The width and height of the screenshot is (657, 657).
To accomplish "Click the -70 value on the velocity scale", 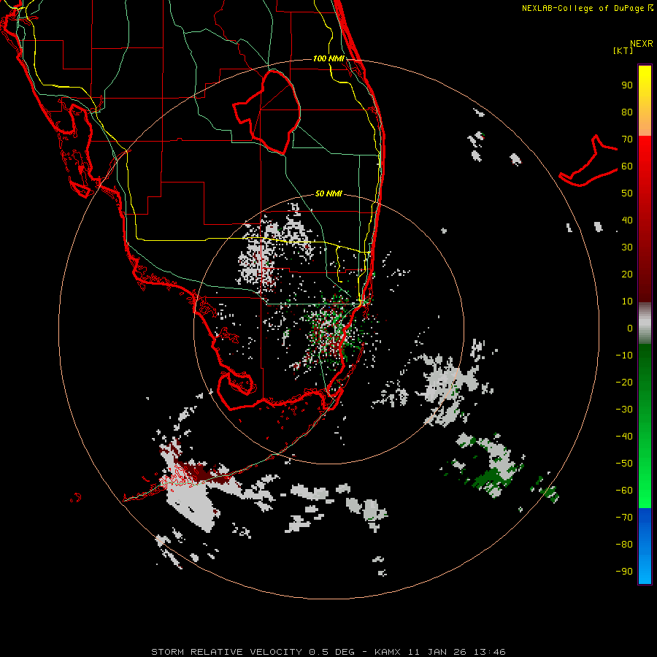I will pyautogui.click(x=624, y=518).
